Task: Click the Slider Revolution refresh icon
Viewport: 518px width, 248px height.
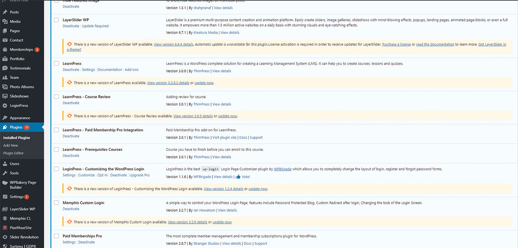Action: pyautogui.click(x=5, y=237)
